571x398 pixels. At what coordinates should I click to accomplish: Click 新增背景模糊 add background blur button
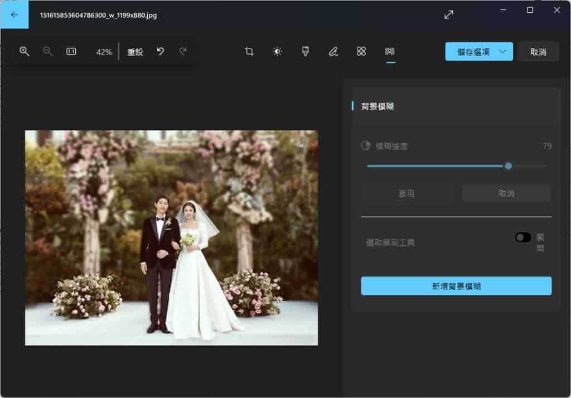[x=456, y=286]
